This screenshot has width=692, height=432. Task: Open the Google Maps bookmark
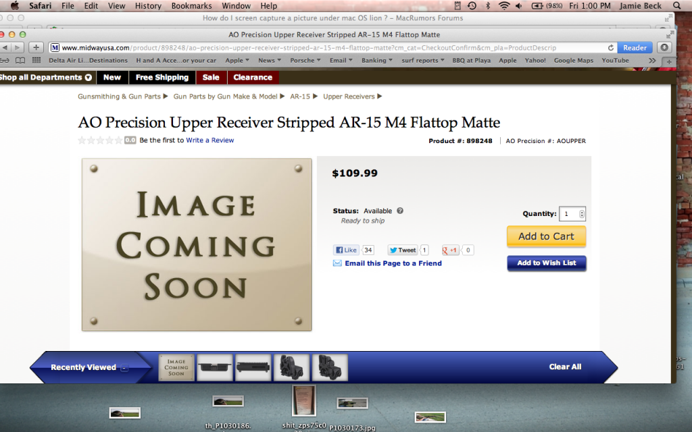(574, 60)
